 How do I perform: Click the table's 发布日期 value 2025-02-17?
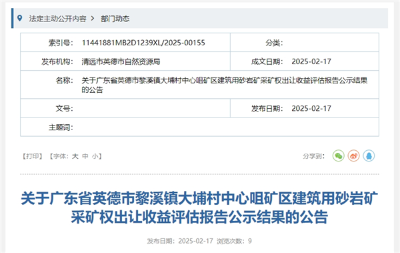pos(311,109)
